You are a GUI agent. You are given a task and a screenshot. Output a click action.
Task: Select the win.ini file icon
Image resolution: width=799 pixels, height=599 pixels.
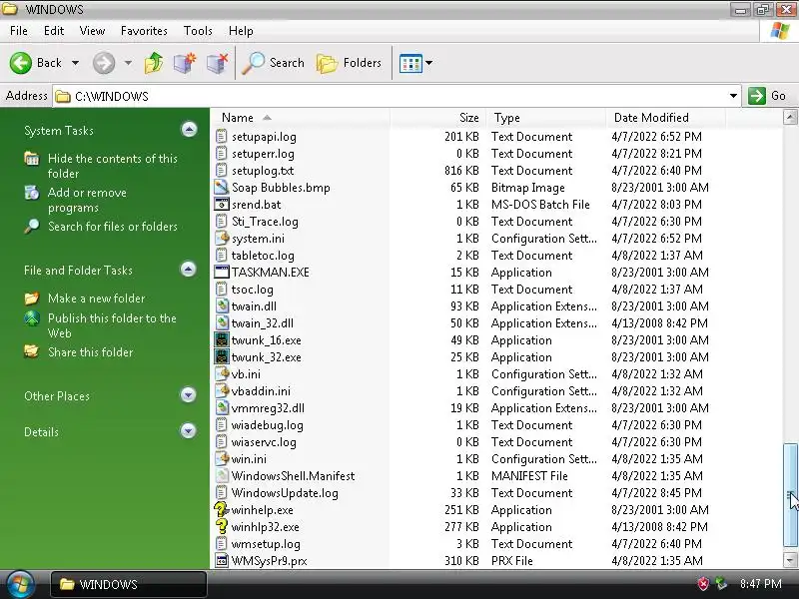(x=221, y=459)
